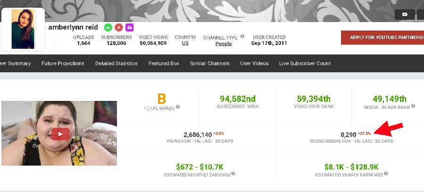Click the purple cloud upload badge icon
Screen dimensions: 424x192
coord(130,28)
